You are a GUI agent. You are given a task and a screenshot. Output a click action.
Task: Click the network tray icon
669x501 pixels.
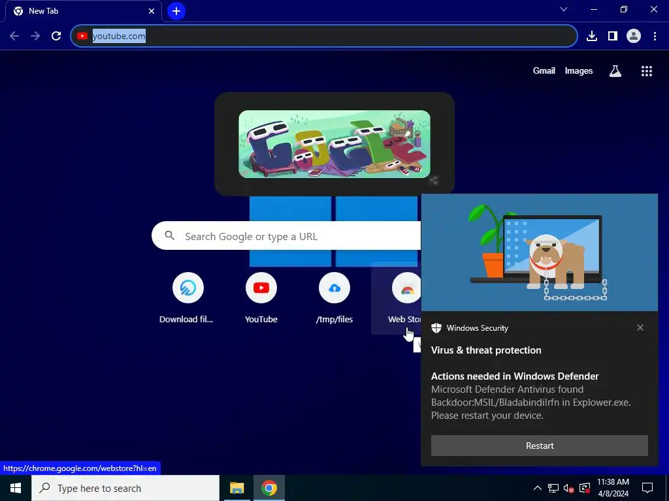click(553, 488)
